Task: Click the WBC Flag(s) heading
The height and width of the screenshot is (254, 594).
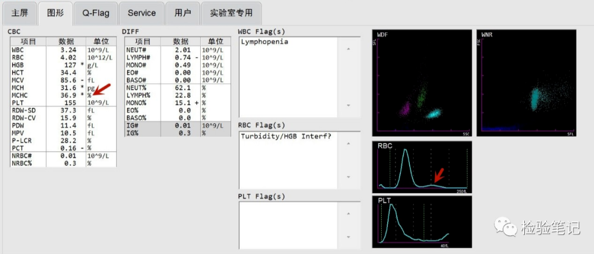Action: pyautogui.click(x=261, y=31)
